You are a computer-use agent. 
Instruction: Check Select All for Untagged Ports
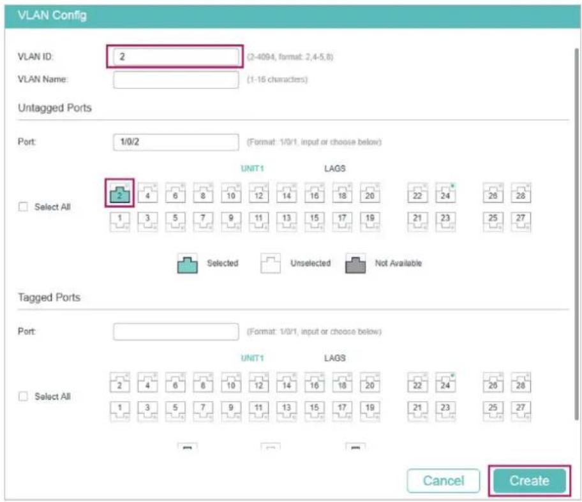point(23,207)
